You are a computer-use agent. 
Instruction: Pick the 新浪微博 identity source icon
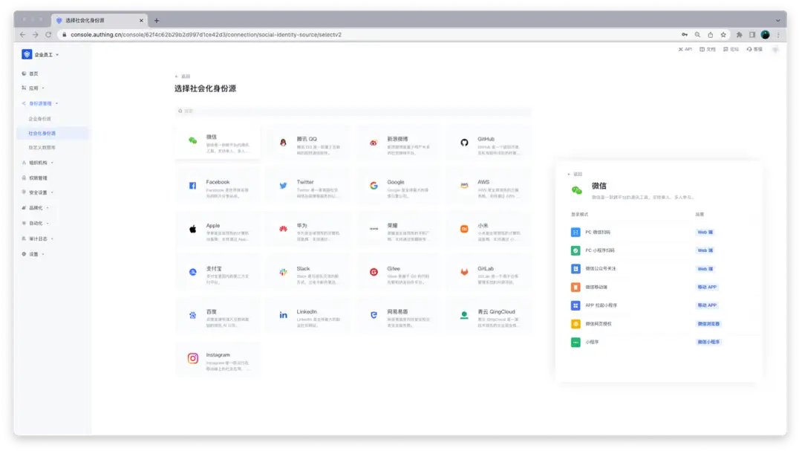tap(374, 143)
